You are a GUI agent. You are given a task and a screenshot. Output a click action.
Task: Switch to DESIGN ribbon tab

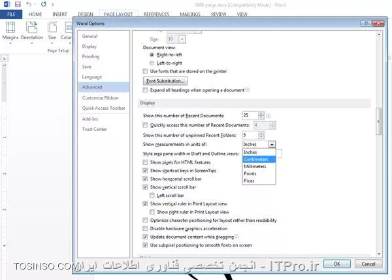[86, 14]
